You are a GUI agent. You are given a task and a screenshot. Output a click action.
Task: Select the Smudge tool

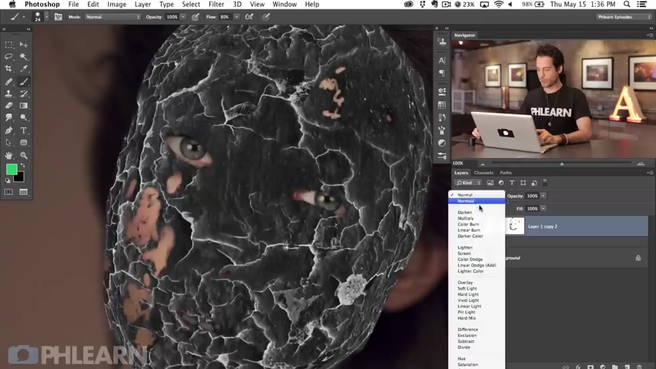[9, 117]
